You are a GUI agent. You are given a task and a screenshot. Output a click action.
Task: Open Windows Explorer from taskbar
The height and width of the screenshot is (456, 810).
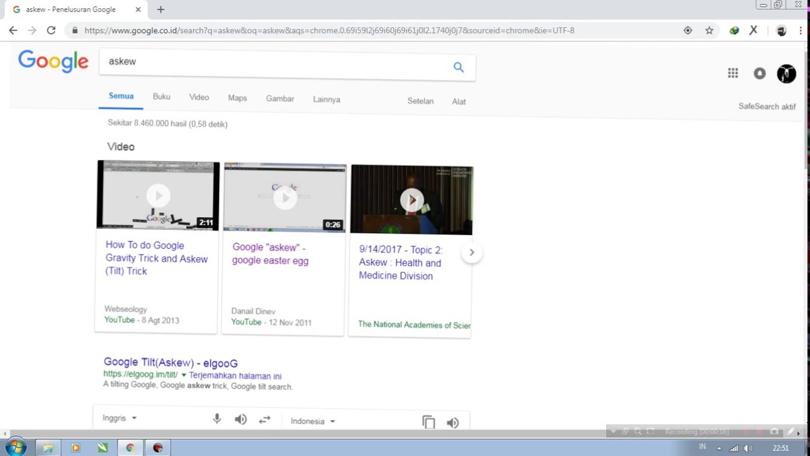[47, 448]
